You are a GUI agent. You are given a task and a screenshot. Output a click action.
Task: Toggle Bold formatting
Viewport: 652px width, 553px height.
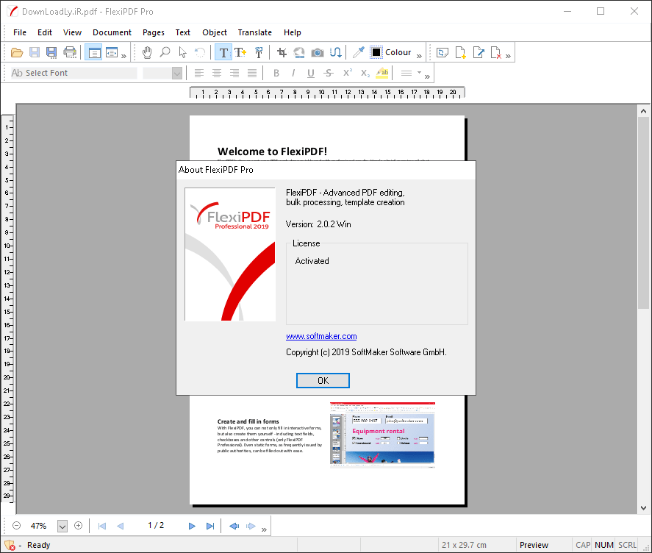click(x=276, y=74)
